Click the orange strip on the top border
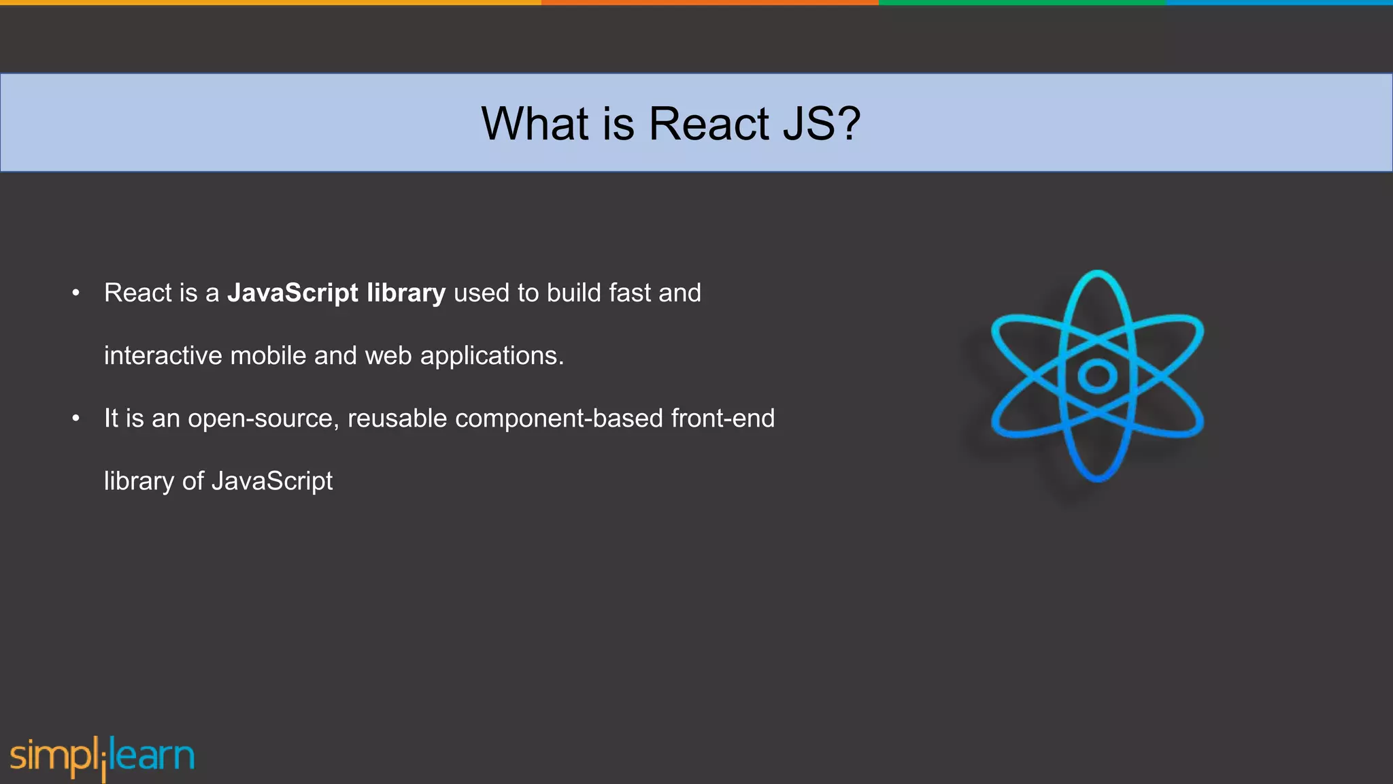Image resolution: width=1393 pixels, height=784 pixels. (709, 2)
